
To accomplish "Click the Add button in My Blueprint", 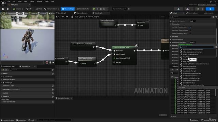I will [x=5, y=70].
